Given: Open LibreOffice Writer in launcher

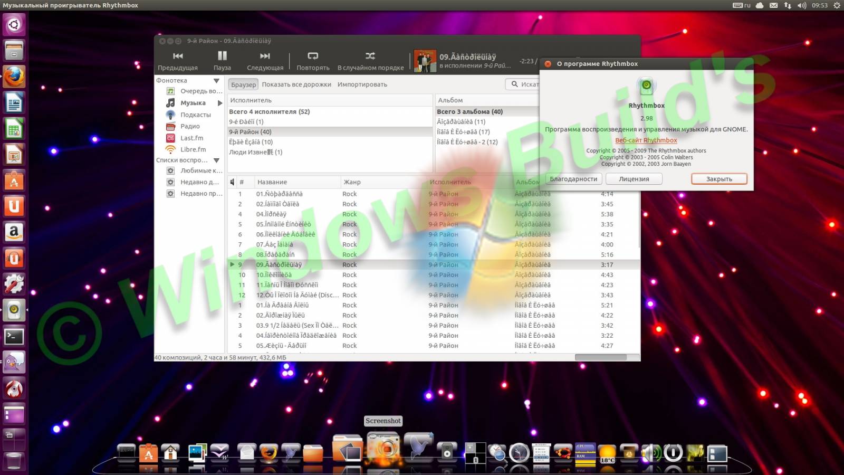Looking at the screenshot, I should point(14,102).
